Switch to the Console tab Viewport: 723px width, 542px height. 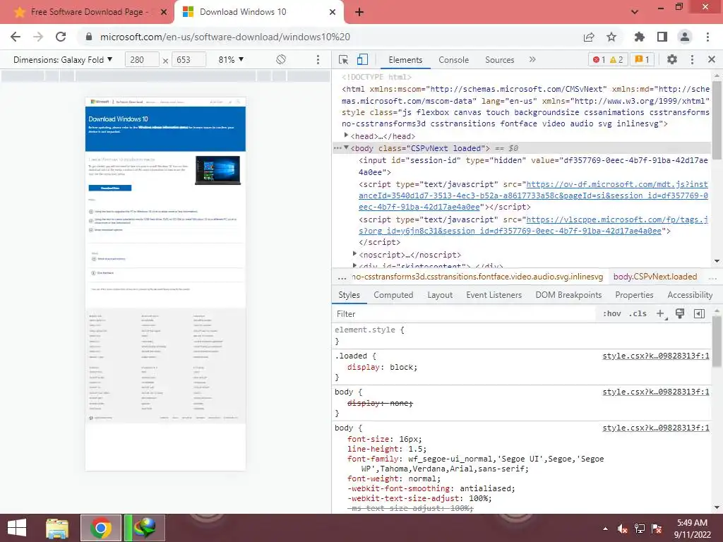pyautogui.click(x=454, y=59)
